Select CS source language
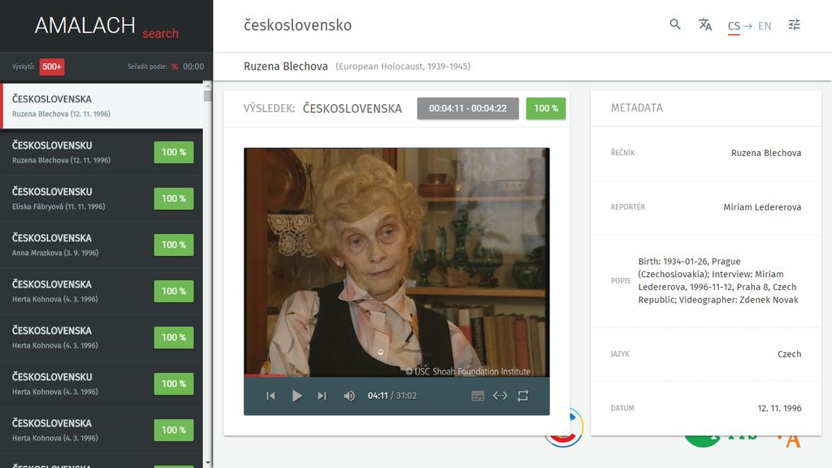This screenshot has height=468, width=832. (x=734, y=26)
